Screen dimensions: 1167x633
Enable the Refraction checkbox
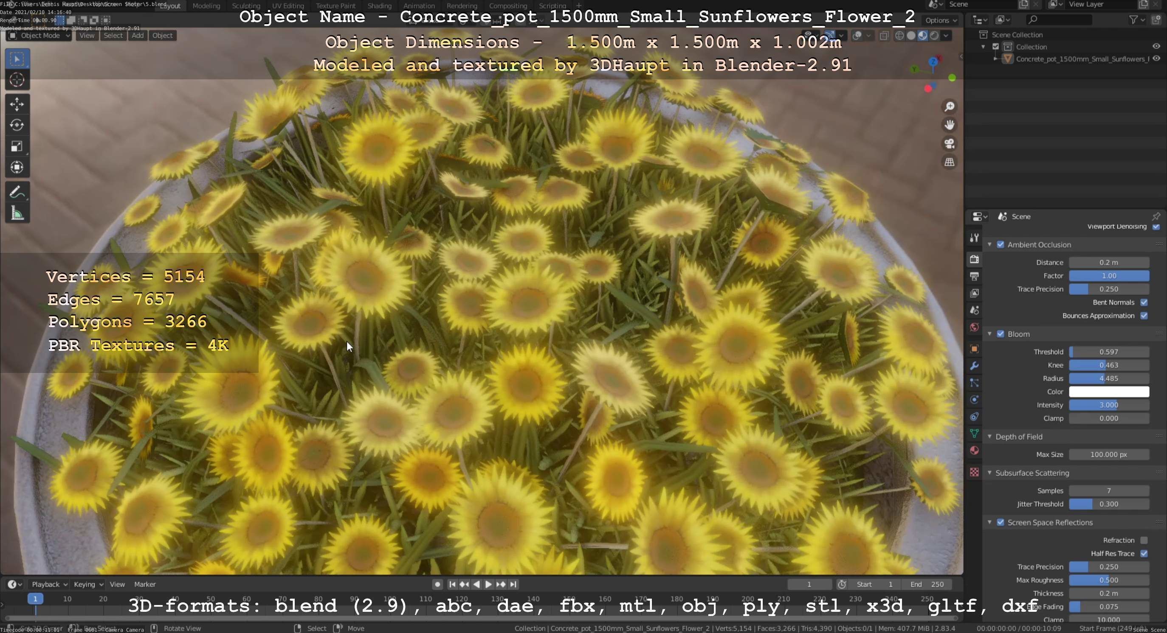pyautogui.click(x=1144, y=540)
